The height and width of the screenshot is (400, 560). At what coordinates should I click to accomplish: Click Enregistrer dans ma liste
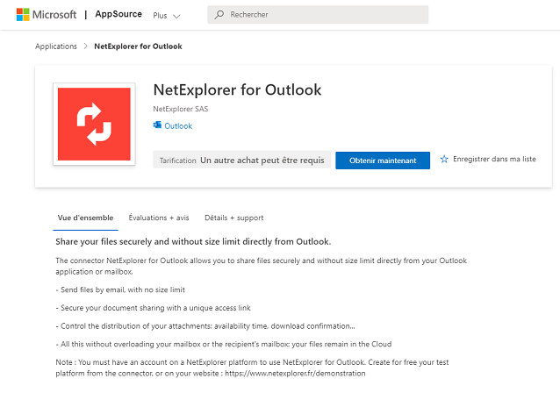coord(494,159)
